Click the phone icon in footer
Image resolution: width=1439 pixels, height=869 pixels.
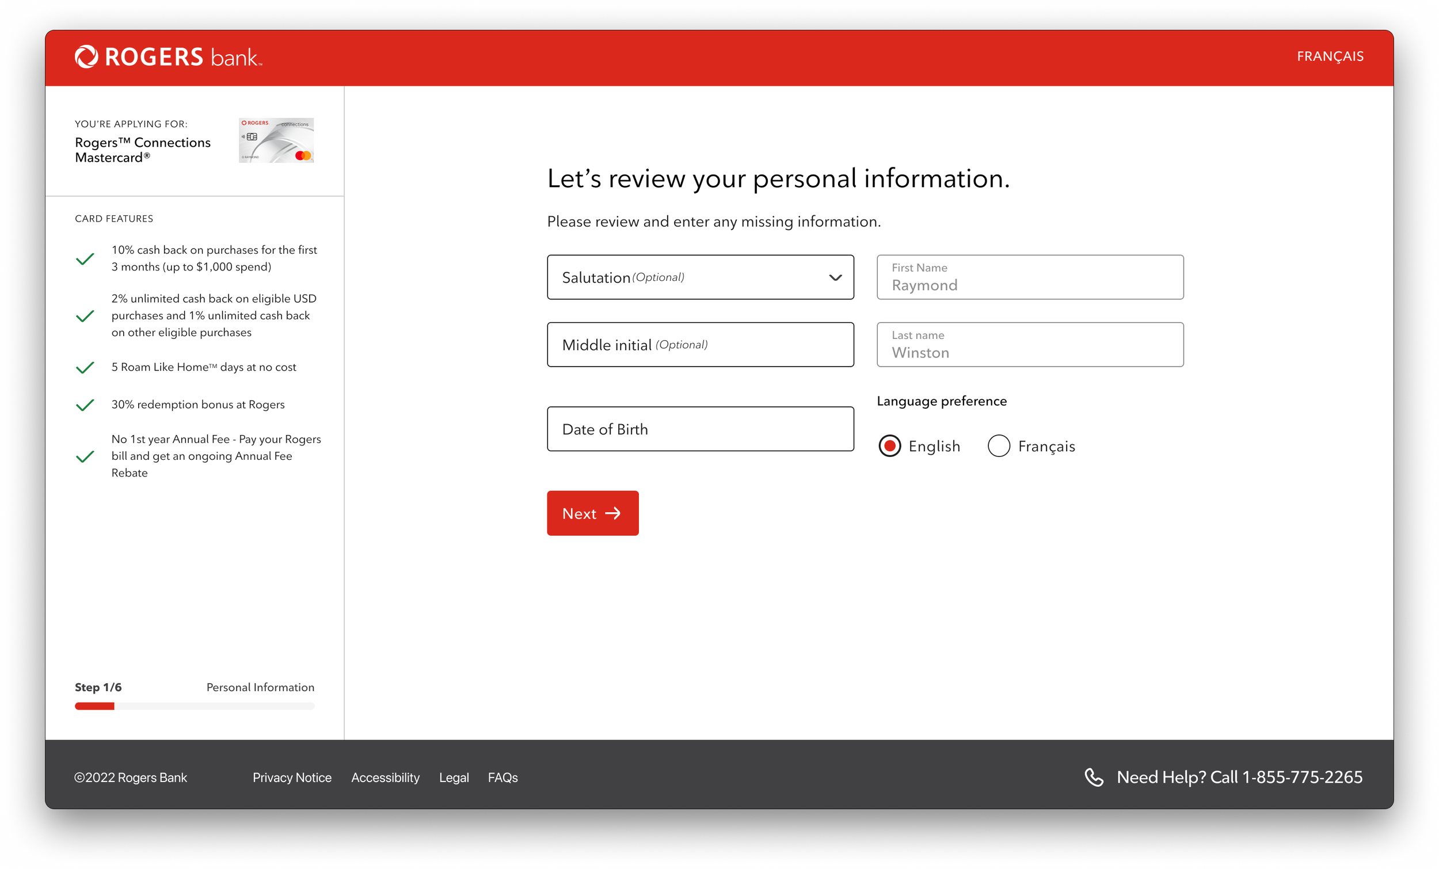point(1093,777)
